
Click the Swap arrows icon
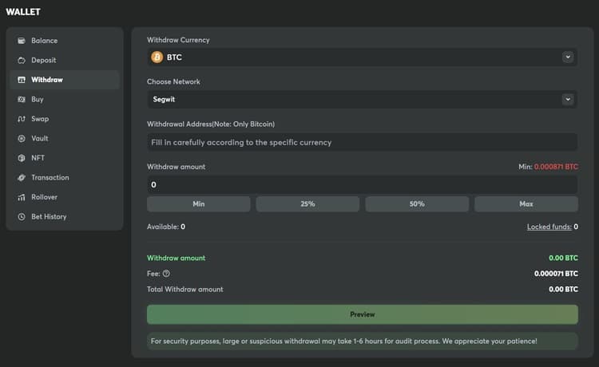click(x=22, y=119)
